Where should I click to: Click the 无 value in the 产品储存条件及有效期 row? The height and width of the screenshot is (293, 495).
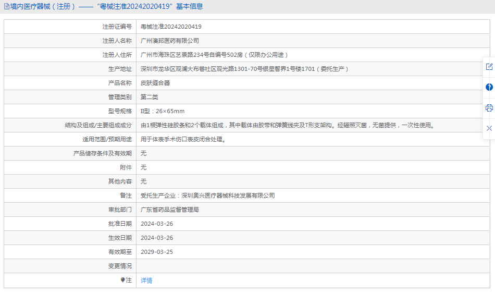click(x=143, y=153)
